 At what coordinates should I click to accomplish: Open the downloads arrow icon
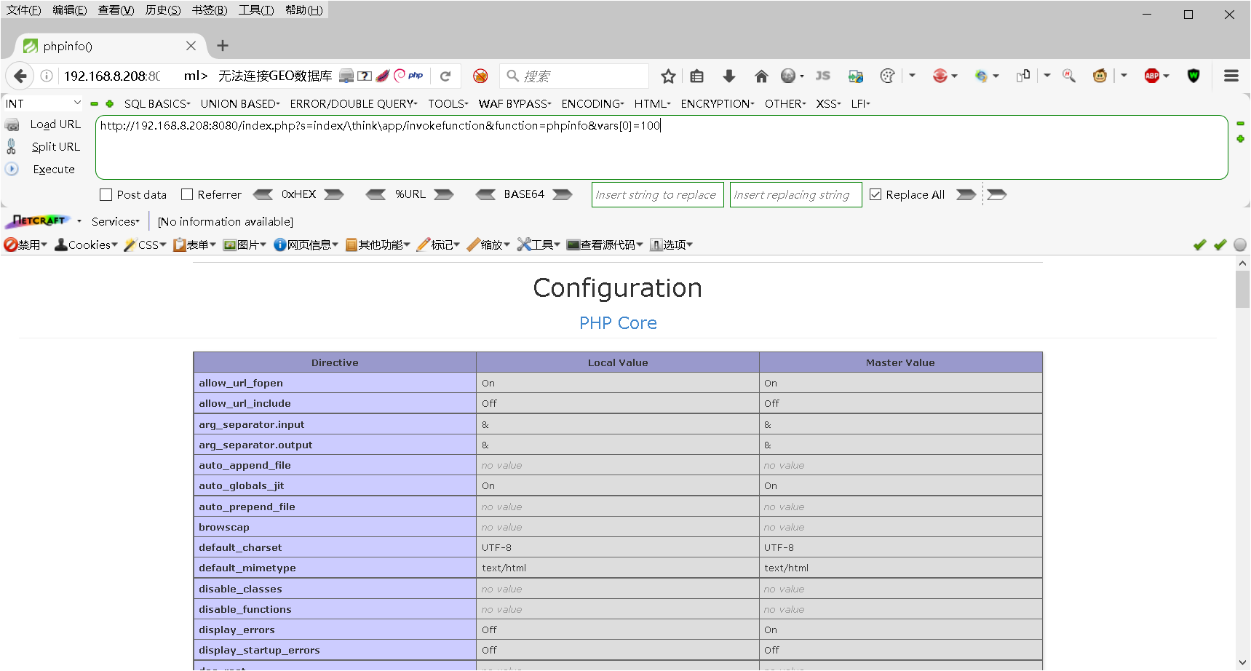click(x=729, y=76)
